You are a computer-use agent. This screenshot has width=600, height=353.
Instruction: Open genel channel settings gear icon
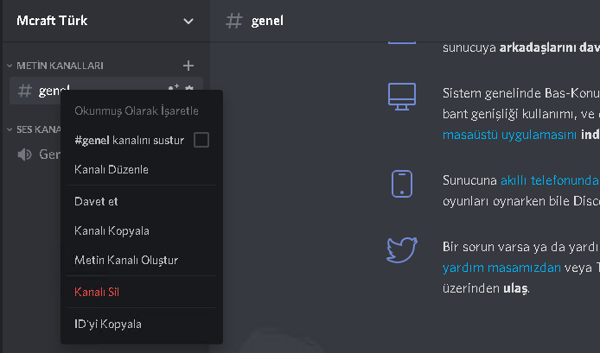pos(189,88)
